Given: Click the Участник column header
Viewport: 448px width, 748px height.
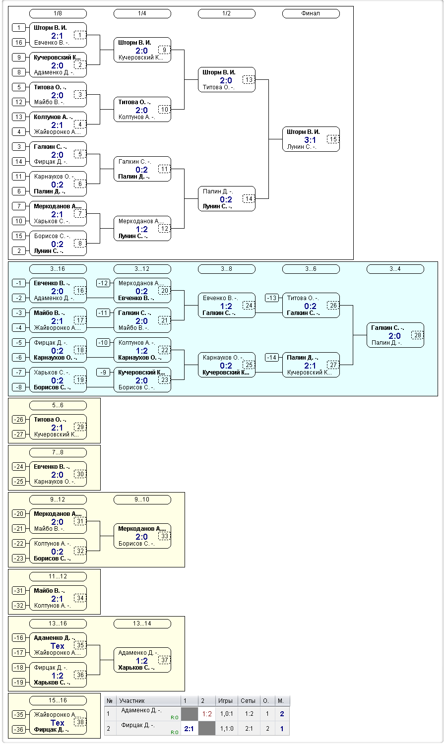Looking at the screenshot, I should [x=148, y=701].
